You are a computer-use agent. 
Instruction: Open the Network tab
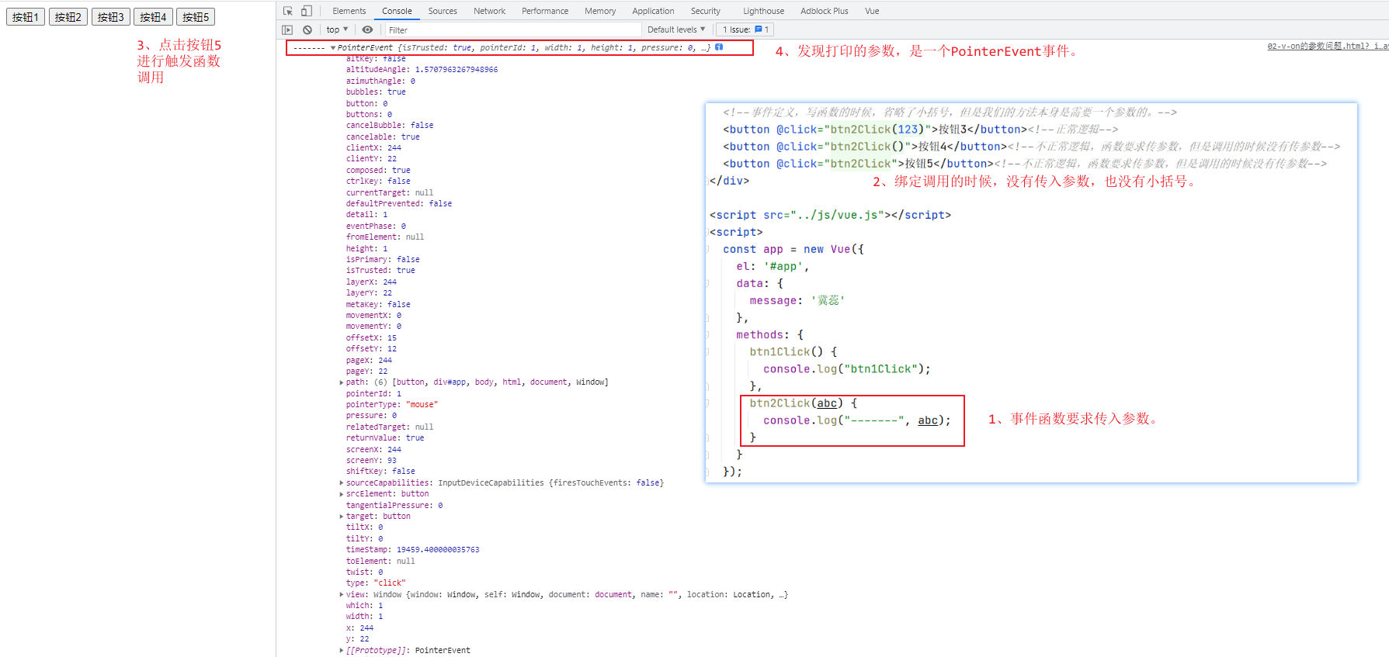click(489, 11)
